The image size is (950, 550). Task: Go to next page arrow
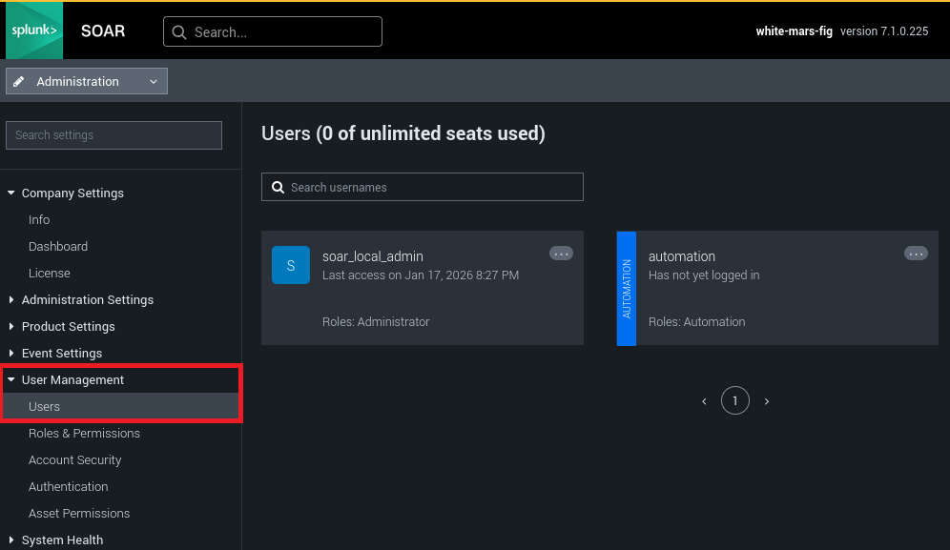pos(767,401)
